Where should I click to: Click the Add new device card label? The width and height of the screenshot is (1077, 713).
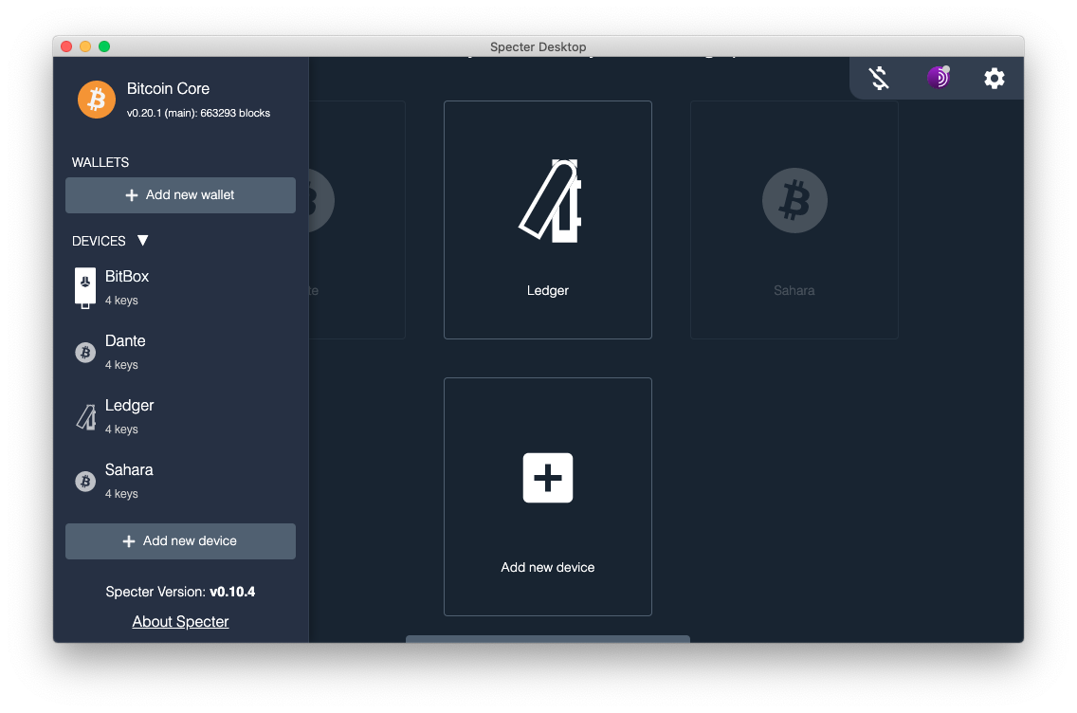(x=547, y=567)
